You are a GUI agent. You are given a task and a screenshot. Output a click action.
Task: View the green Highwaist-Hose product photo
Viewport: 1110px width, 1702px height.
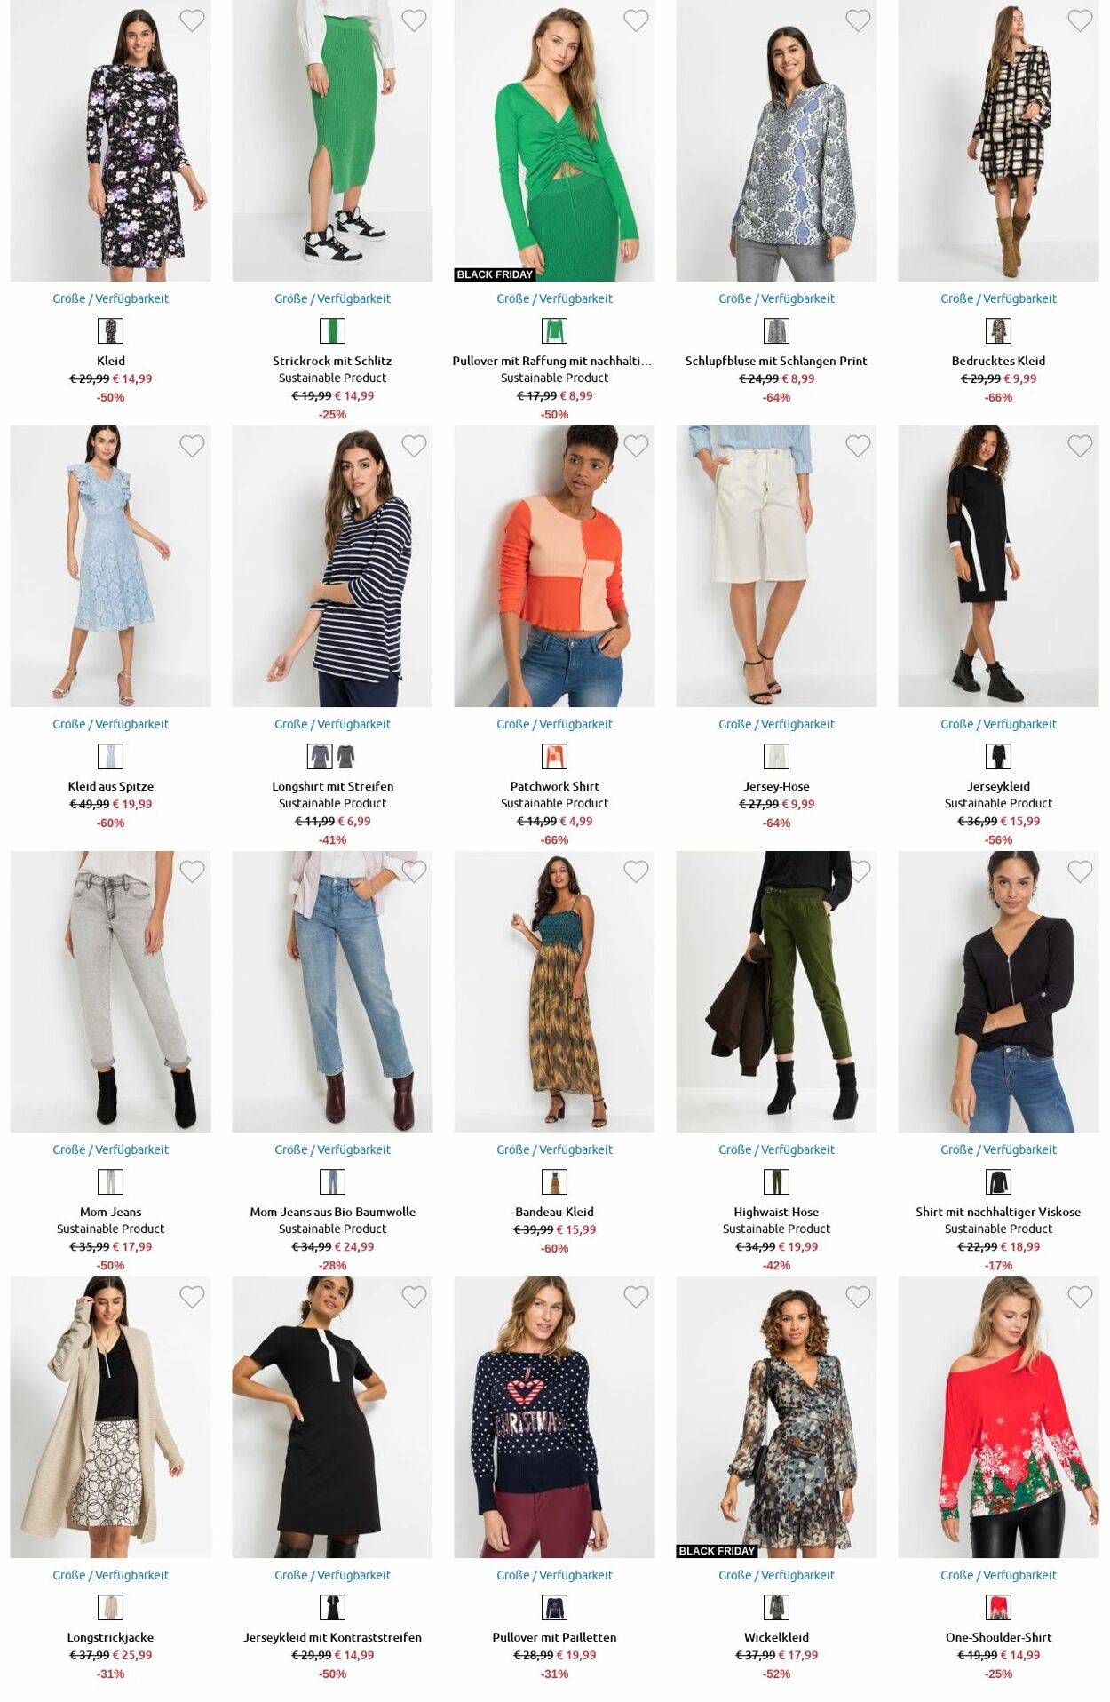(x=776, y=991)
